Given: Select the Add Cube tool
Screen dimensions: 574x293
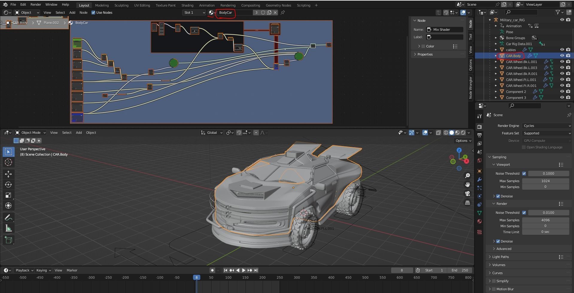Looking at the screenshot, I should (8, 240).
